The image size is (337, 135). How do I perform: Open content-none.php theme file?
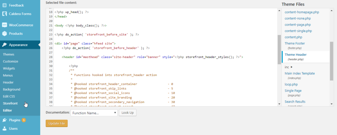coord(298,18)
